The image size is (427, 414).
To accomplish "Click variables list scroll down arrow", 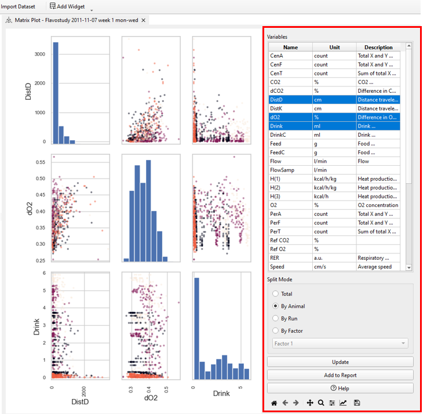I will [409, 268].
